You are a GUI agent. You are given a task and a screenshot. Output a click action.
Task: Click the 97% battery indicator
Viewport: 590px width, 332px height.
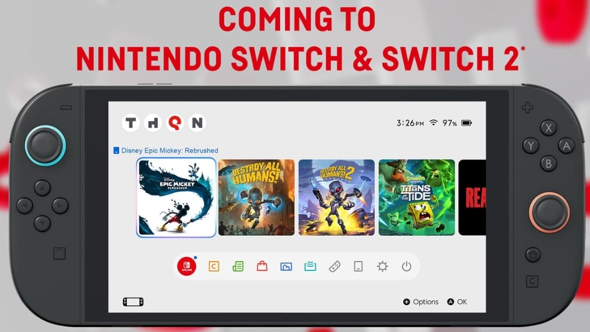pos(455,123)
